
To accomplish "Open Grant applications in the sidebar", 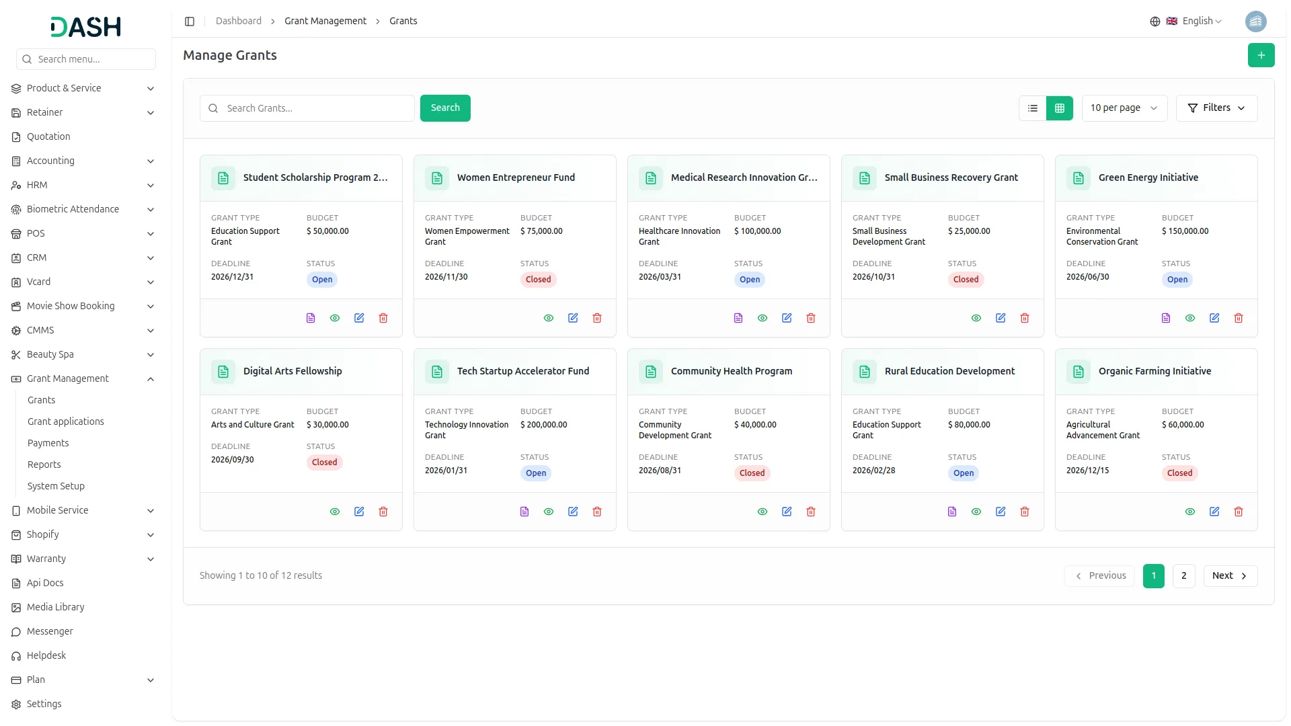I will coord(66,421).
